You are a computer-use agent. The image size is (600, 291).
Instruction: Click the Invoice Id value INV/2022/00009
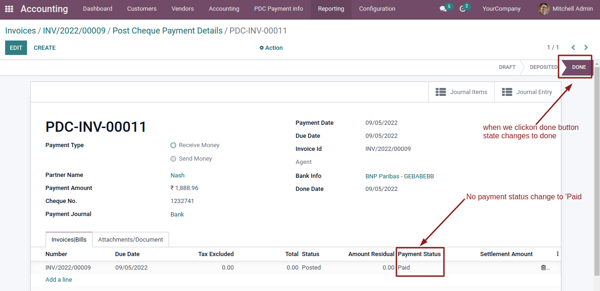point(388,149)
